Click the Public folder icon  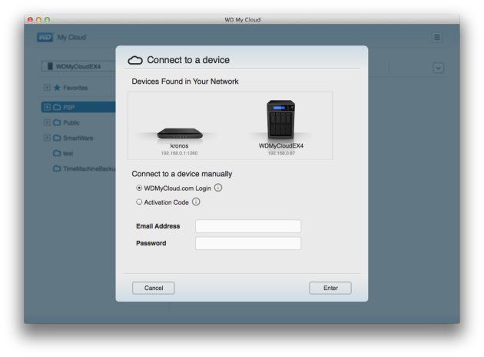57,122
